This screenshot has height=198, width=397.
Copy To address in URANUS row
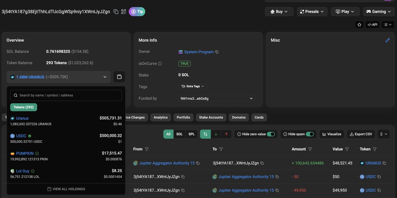tap(262, 163)
